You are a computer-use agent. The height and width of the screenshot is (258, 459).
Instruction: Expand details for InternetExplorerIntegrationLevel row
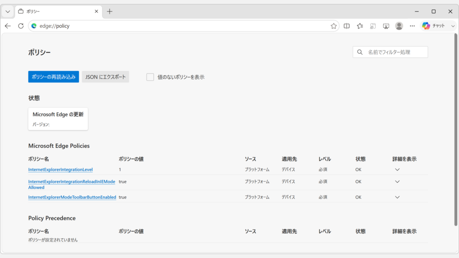tap(397, 169)
